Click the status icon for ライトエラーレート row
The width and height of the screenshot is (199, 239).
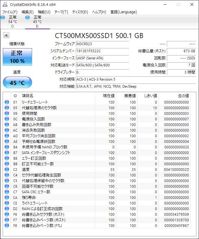[7, 203]
